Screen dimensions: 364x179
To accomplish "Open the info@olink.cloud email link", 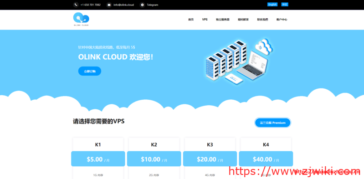I will coord(124,5).
